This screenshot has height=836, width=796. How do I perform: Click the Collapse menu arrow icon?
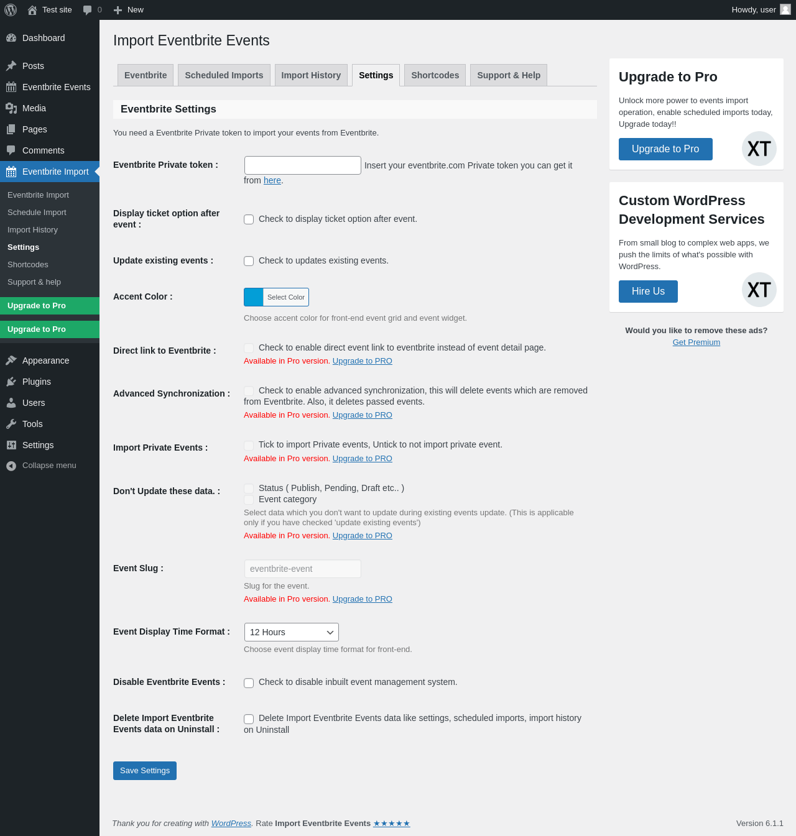click(11, 466)
